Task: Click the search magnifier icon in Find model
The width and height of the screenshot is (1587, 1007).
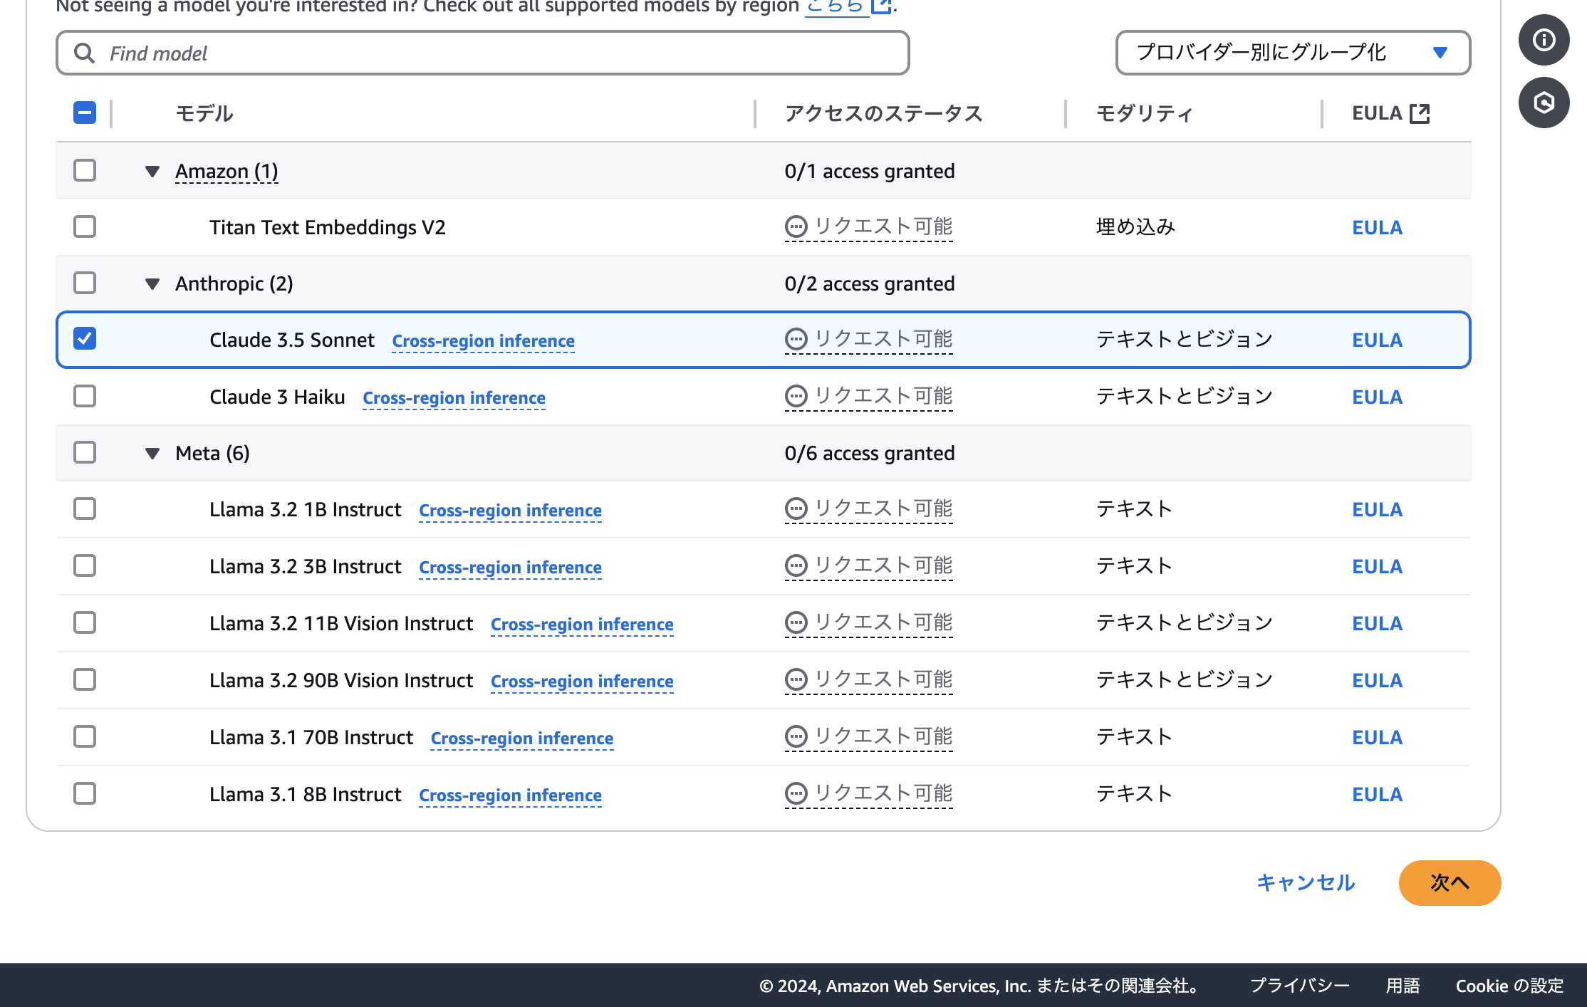Action: 84,53
